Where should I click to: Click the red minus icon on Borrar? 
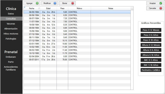[73, 3]
